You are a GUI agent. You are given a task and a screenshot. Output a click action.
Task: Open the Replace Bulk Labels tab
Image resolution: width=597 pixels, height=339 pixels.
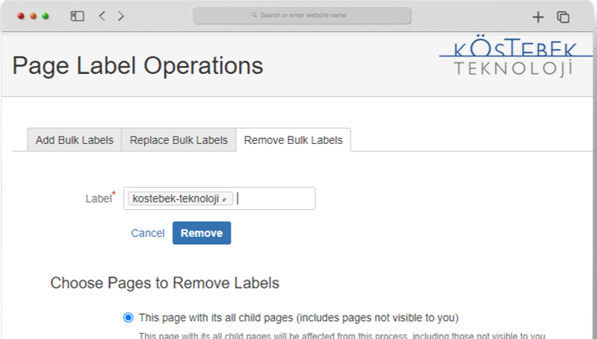click(178, 140)
